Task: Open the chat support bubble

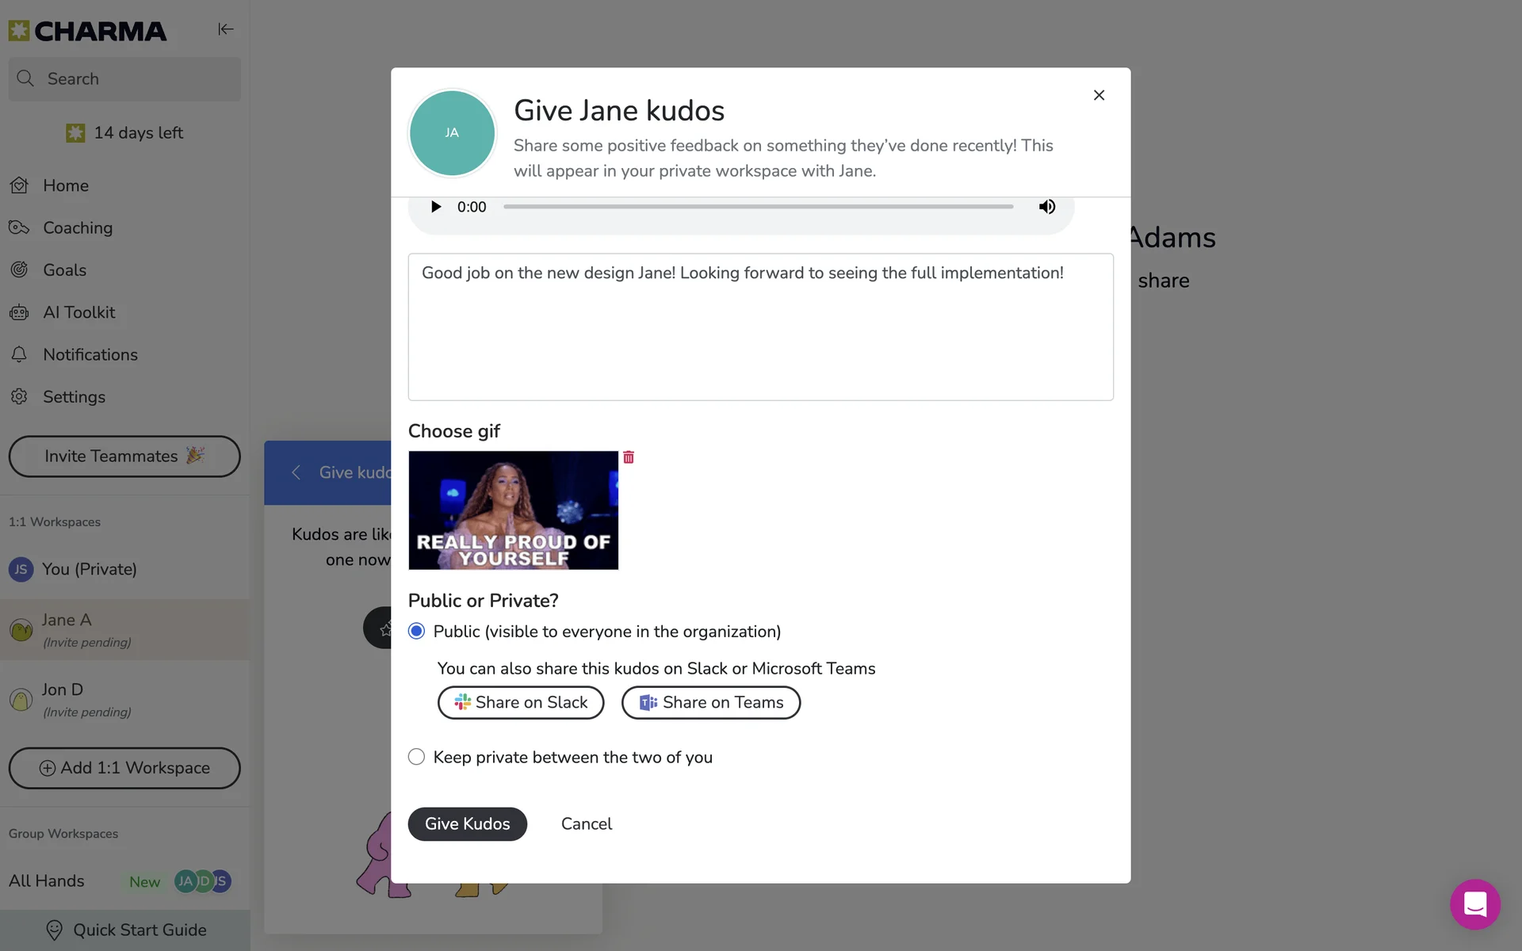Action: tap(1474, 903)
